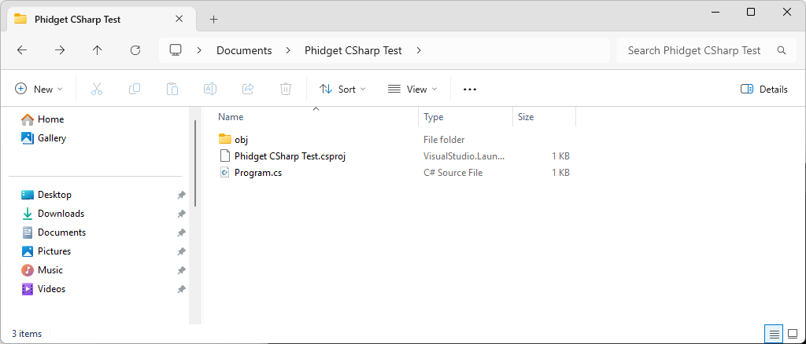Click the This PC monitor icon in address bar
This screenshot has height=344, width=806.
coord(176,50)
